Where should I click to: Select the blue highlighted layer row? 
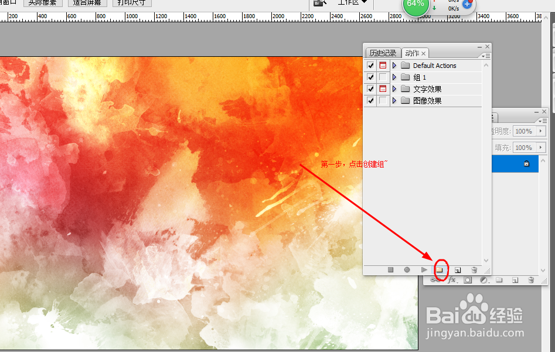[515, 163]
